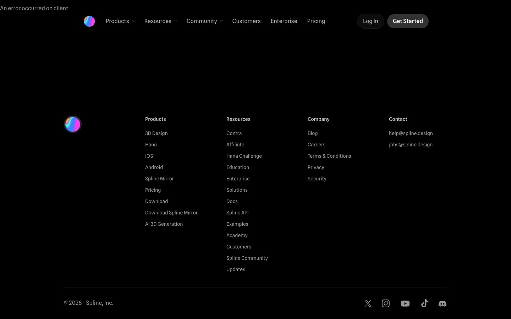This screenshot has width=511, height=319.
Task: Select the Android footer link
Action: point(154,167)
